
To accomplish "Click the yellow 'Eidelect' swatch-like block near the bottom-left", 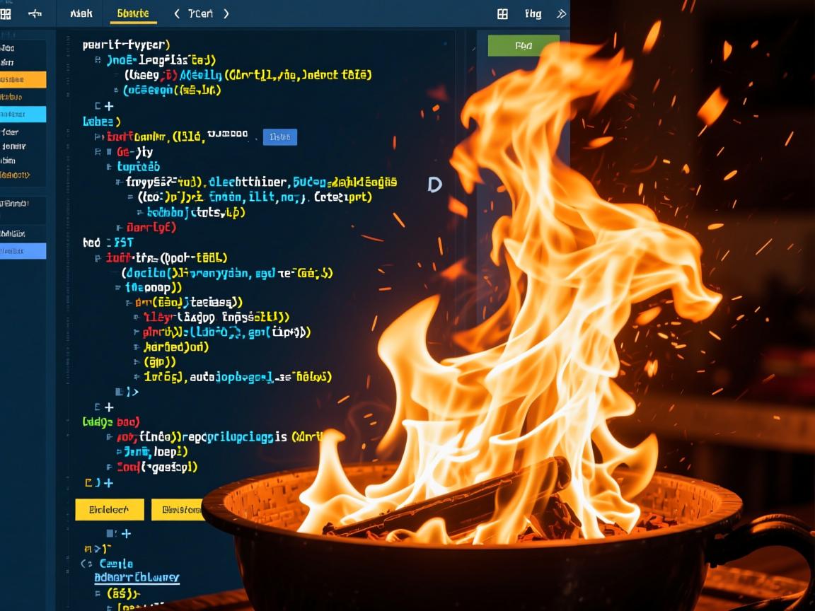I will tap(109, 509).
